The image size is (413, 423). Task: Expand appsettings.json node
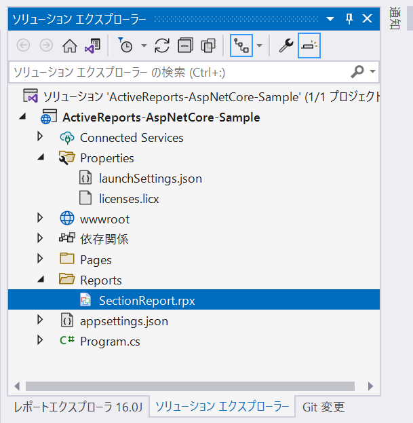40,320
